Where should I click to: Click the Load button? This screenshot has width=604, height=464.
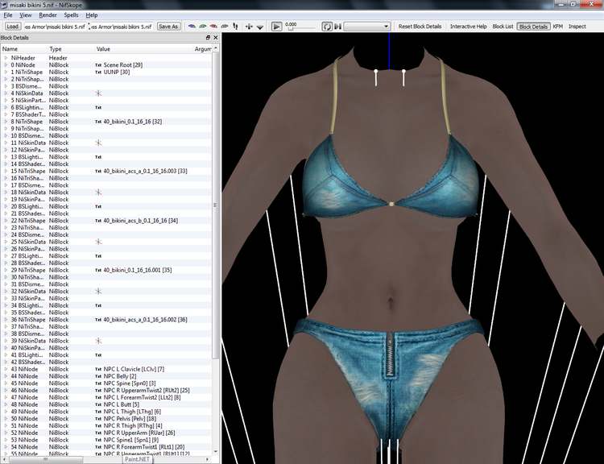tap(12, 27)
